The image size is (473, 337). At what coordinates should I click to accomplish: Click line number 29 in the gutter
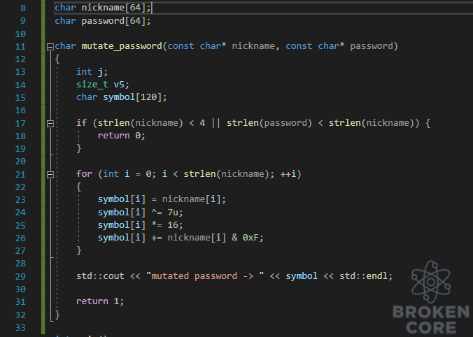[20, 276]
